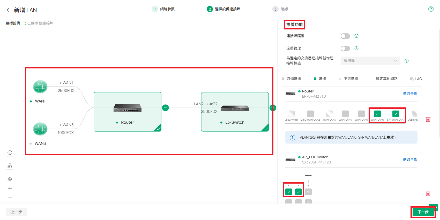Show info for the port label dropdown
The height and width of the screenshot is (220, 440).
click(x=407, y=61)
